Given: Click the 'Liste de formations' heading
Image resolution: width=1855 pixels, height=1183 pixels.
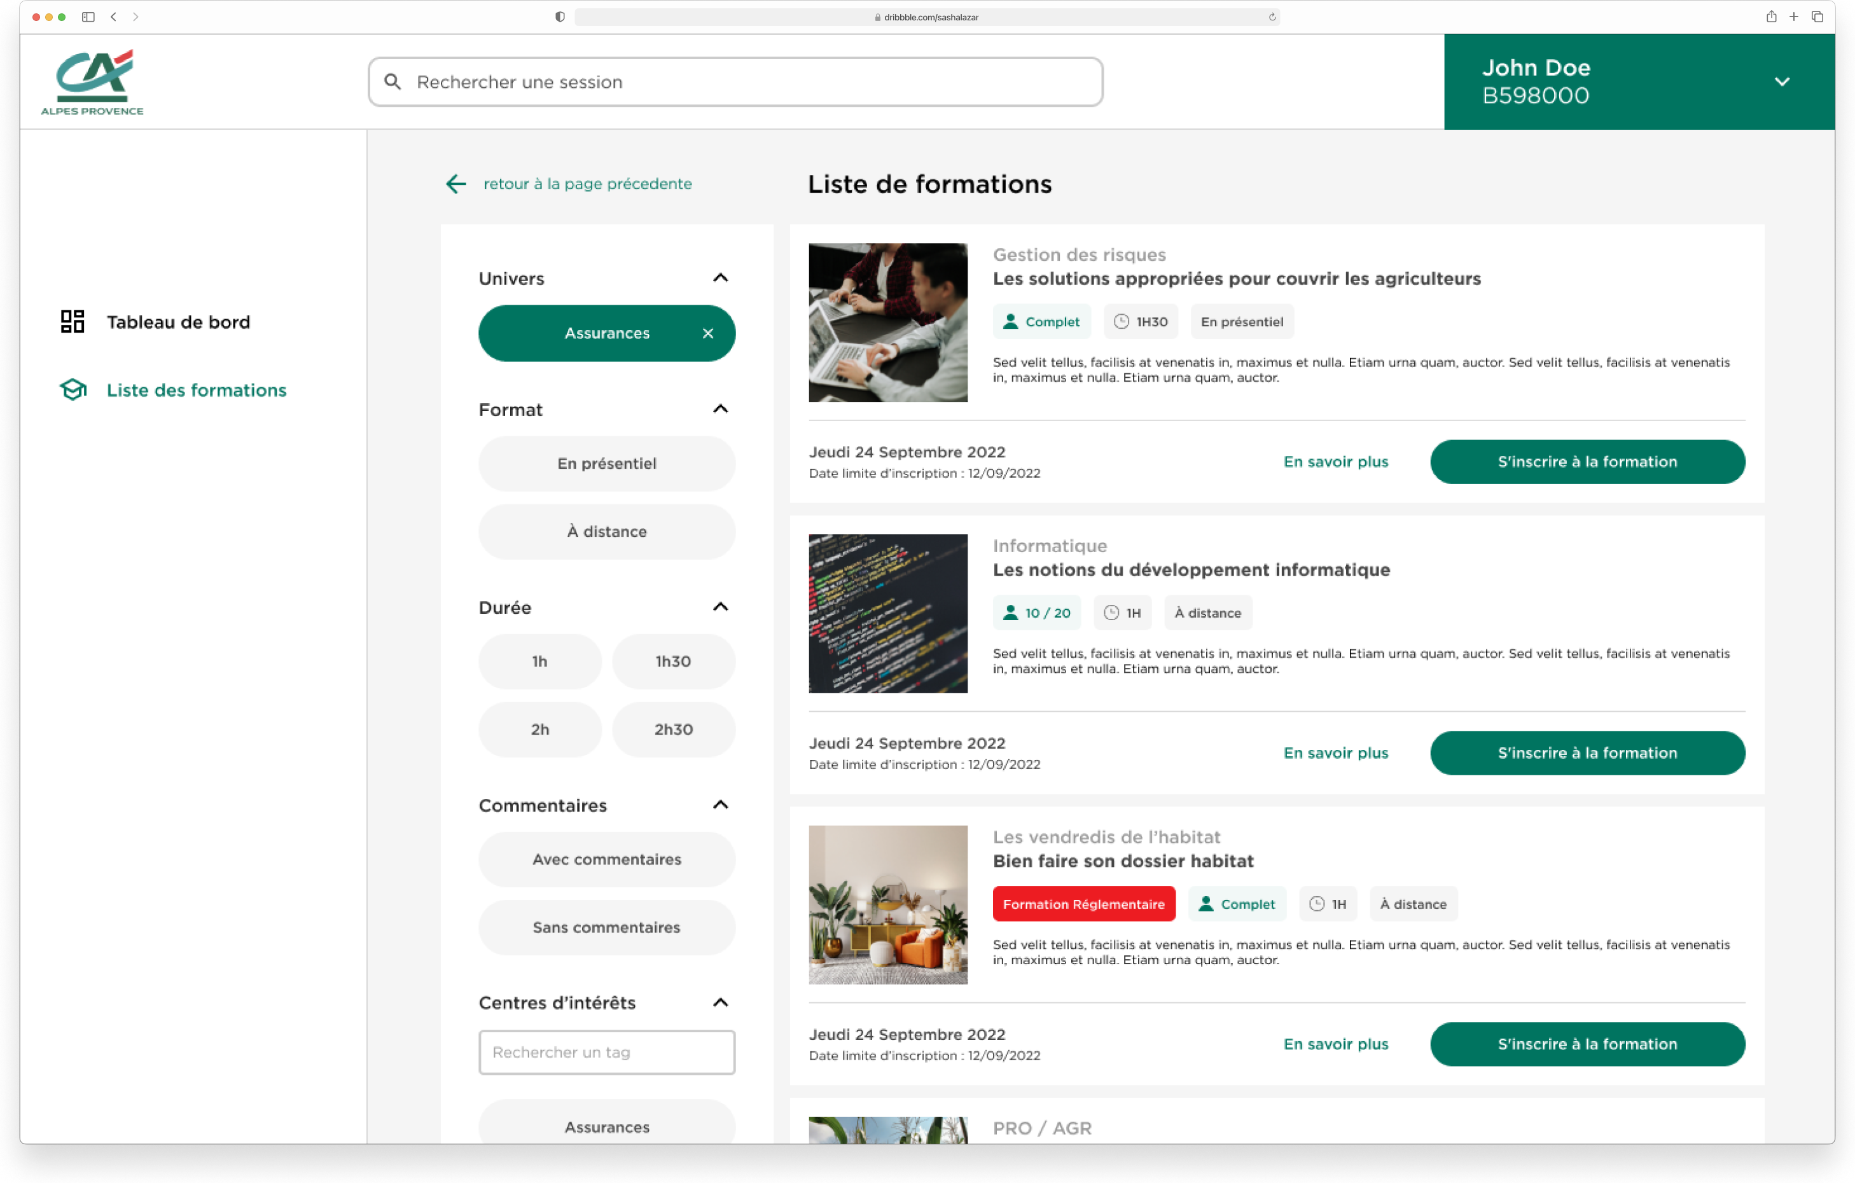Looking at the screenshot, I should (929, 184).
